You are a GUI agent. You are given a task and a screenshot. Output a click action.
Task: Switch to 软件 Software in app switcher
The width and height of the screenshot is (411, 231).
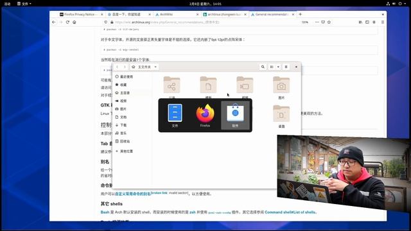click(235, 116)
